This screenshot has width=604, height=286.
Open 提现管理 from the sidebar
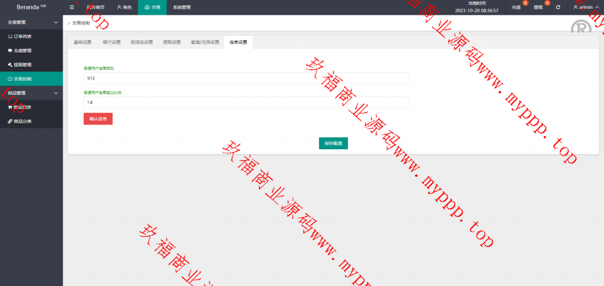pos(22,64)
